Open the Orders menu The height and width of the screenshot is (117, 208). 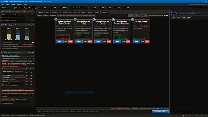pos(13,4)
